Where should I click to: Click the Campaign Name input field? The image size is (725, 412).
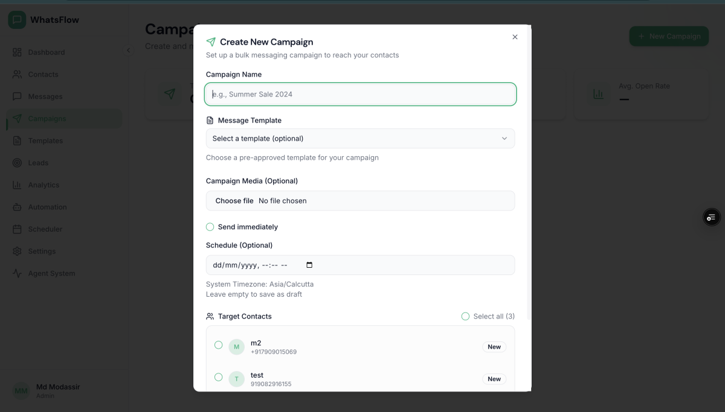click(360, 94)
